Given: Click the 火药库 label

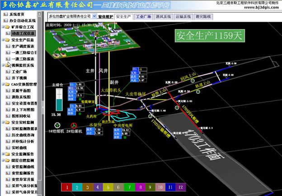Looking at the screenshot, I should pyautogui.click(x=91, y=116).
